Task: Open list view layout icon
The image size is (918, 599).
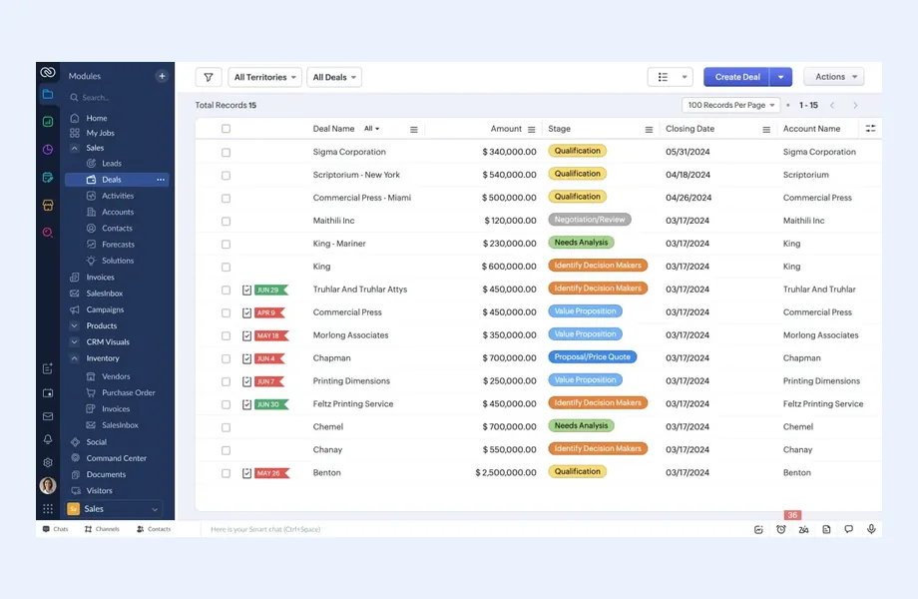Action: pyautogui.click(x=663, y=77)
